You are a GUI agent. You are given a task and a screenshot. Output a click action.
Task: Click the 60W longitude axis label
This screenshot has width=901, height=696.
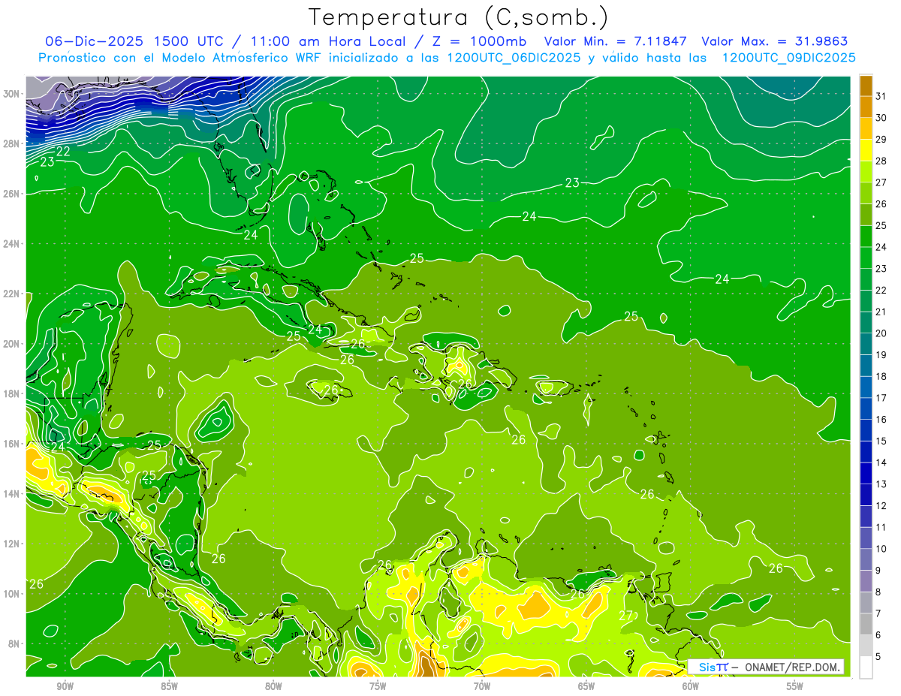point(691,685)
